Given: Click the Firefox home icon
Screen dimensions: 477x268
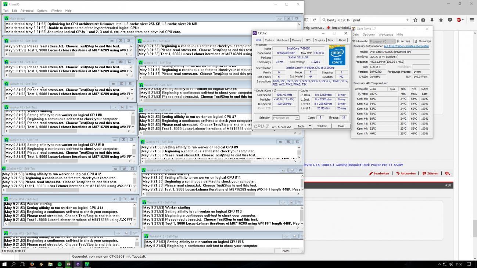Looking at the screenshot, I should coord(441,20).
